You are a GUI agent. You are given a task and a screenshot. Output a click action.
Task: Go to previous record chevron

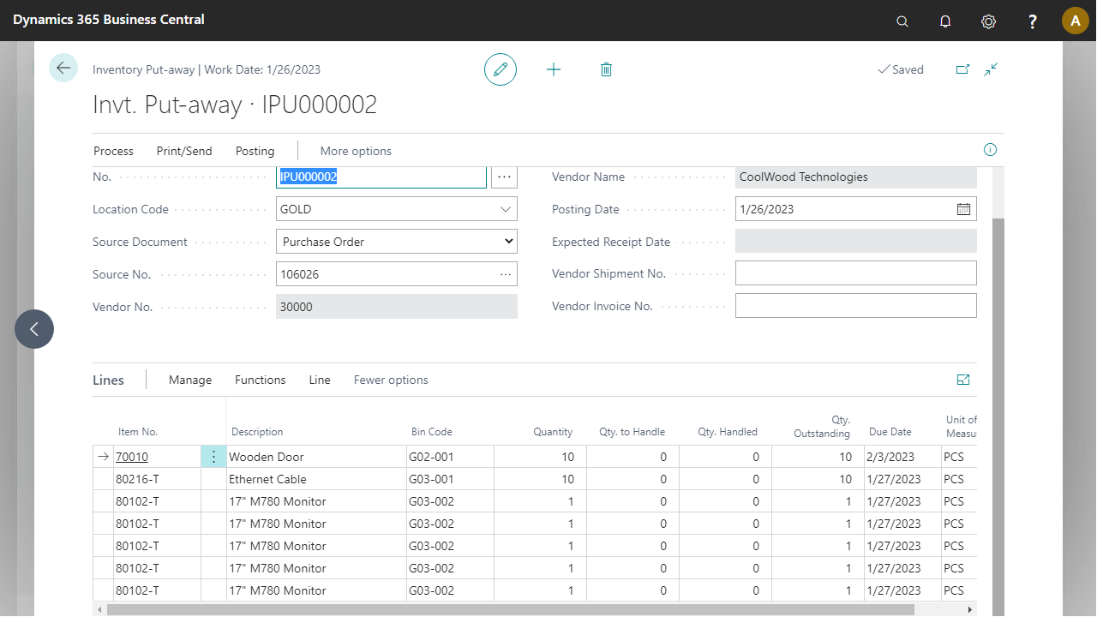pos(34,329)
